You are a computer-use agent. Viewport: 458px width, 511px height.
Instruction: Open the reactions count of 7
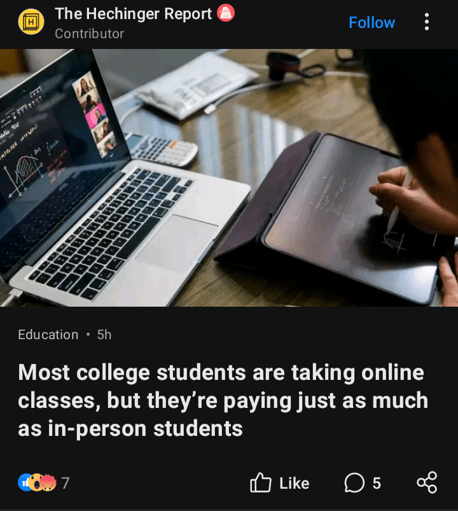(66, 483)
